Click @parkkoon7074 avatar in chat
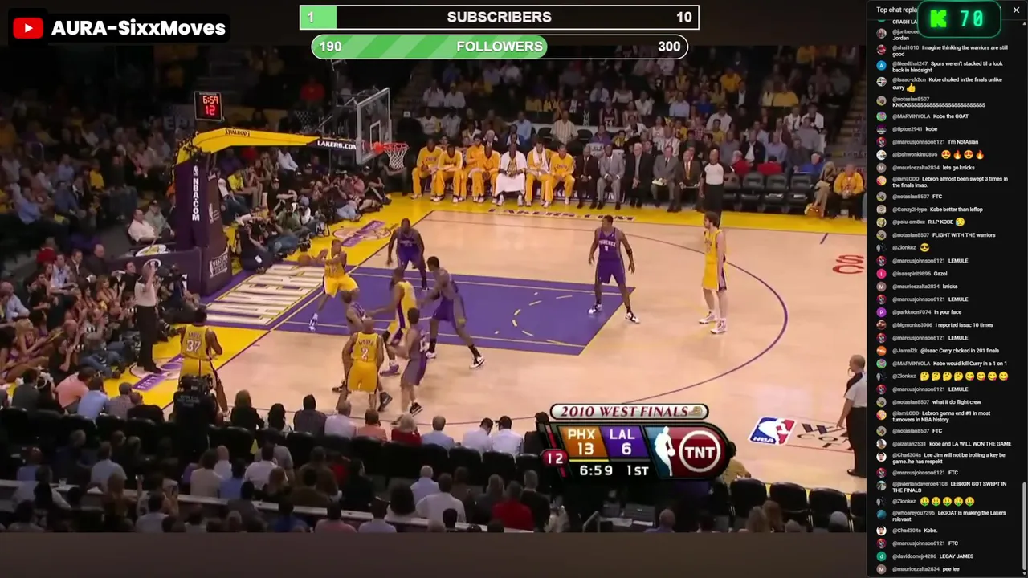This screenshot has width=1028, height=578. tap(881, 312)
